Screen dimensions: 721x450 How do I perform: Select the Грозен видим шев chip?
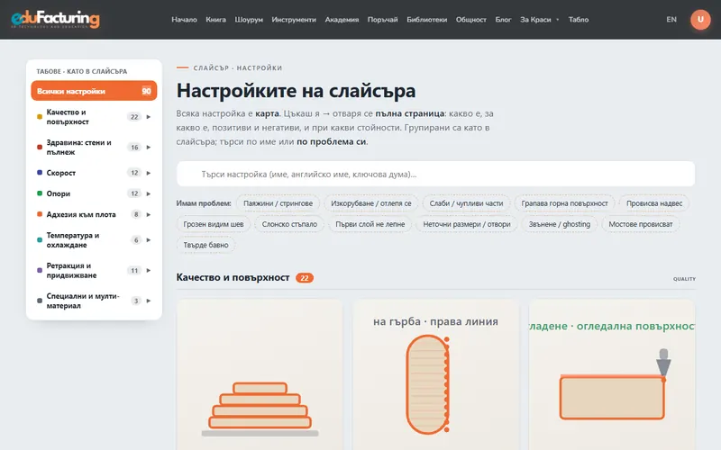point(214,224)
